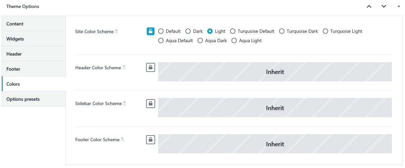Screen dimensions: 405x168
Task: Pick the Turquoise Light scheme
Action: 325,31
